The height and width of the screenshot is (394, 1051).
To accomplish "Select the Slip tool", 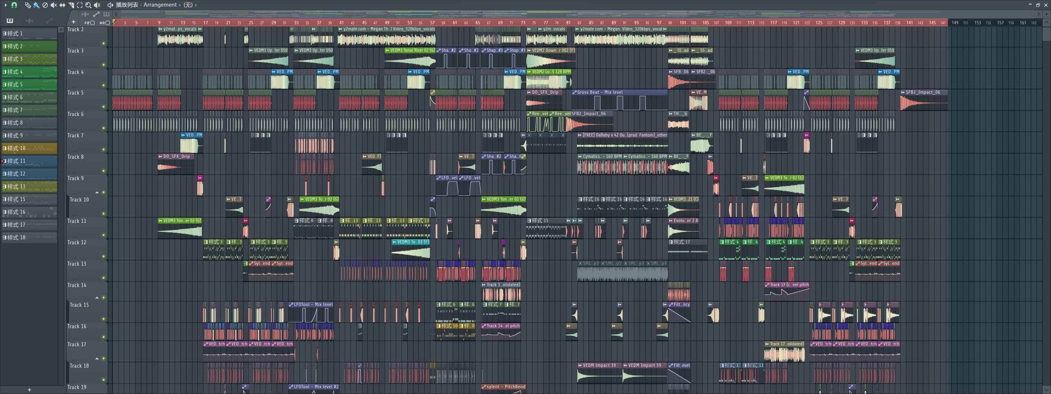I will 62,5.
